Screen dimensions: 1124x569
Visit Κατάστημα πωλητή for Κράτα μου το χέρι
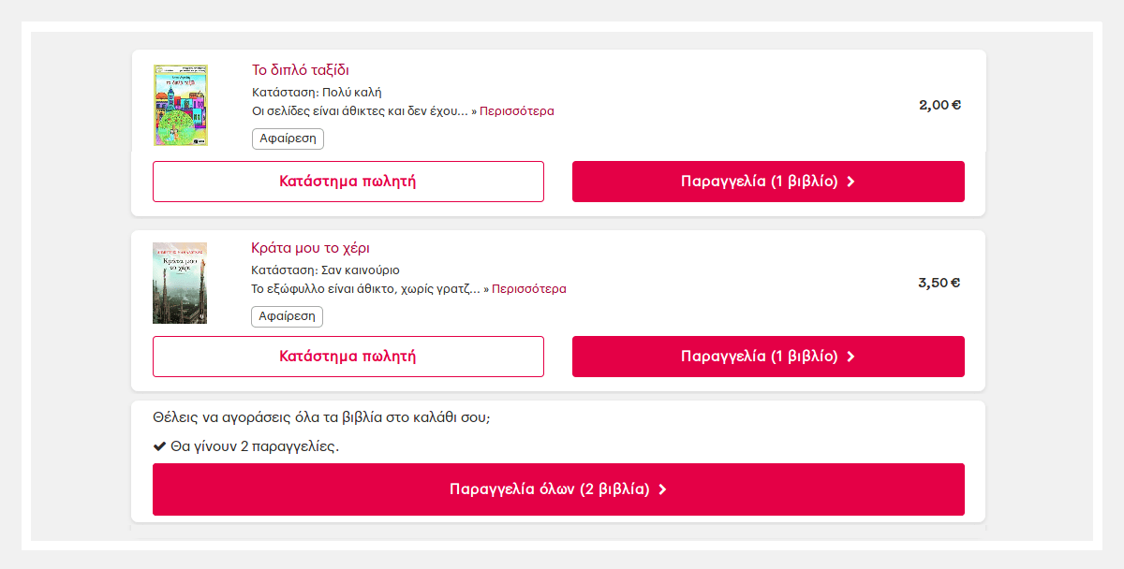[x=348, y=357]
